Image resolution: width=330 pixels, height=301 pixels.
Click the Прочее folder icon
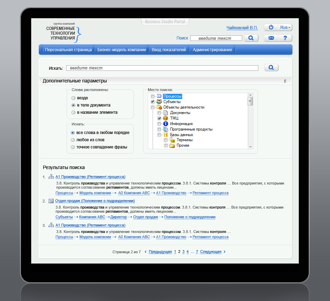point(172,145)
